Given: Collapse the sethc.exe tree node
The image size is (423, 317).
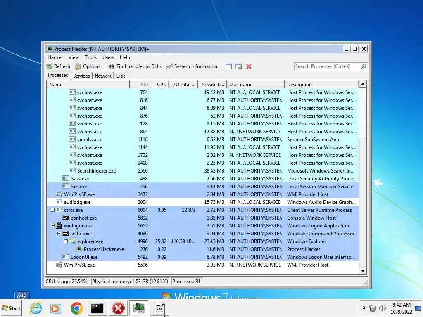Looking at the screenshot, I should (59, 234).
